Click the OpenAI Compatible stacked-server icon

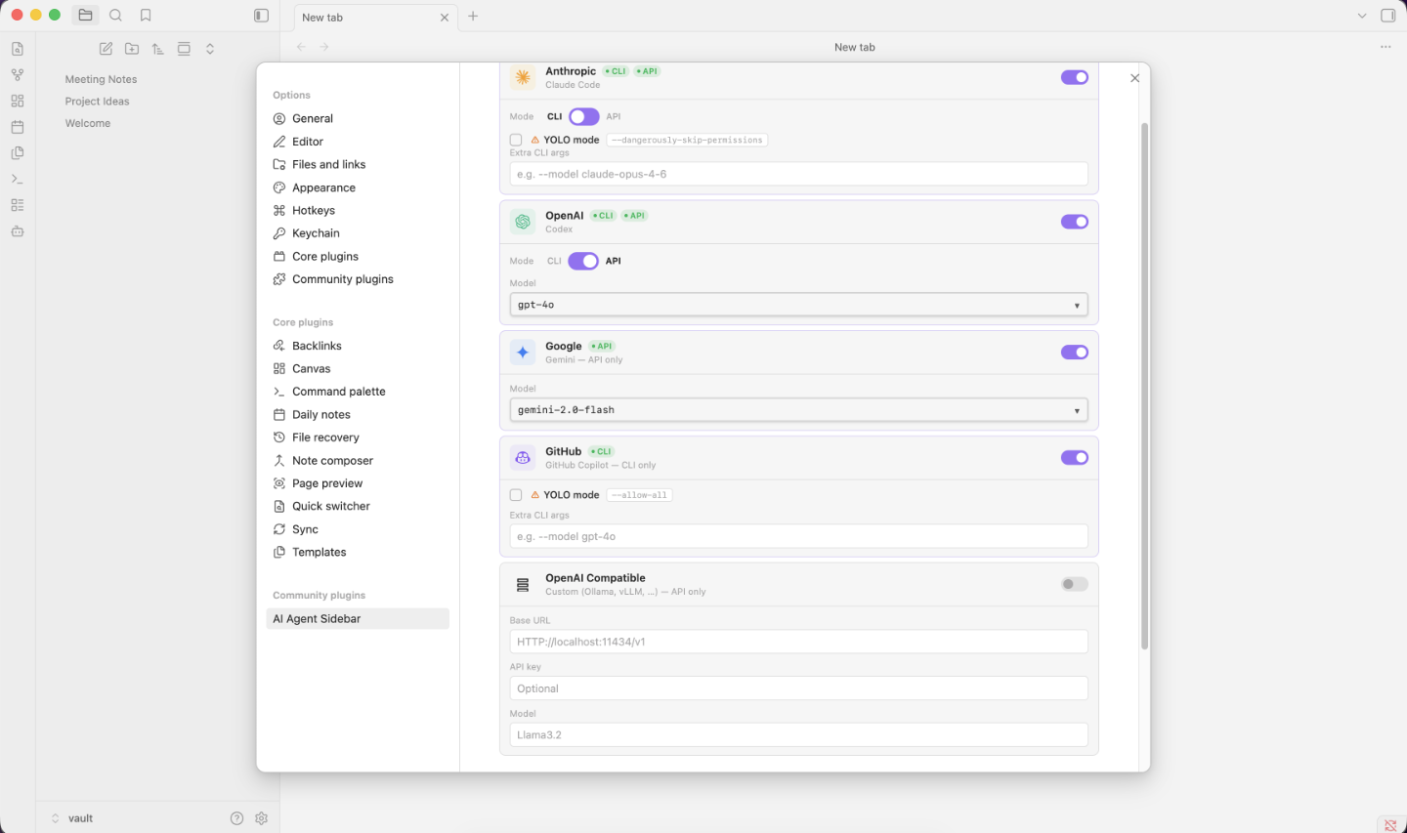[x=523, y=584]
